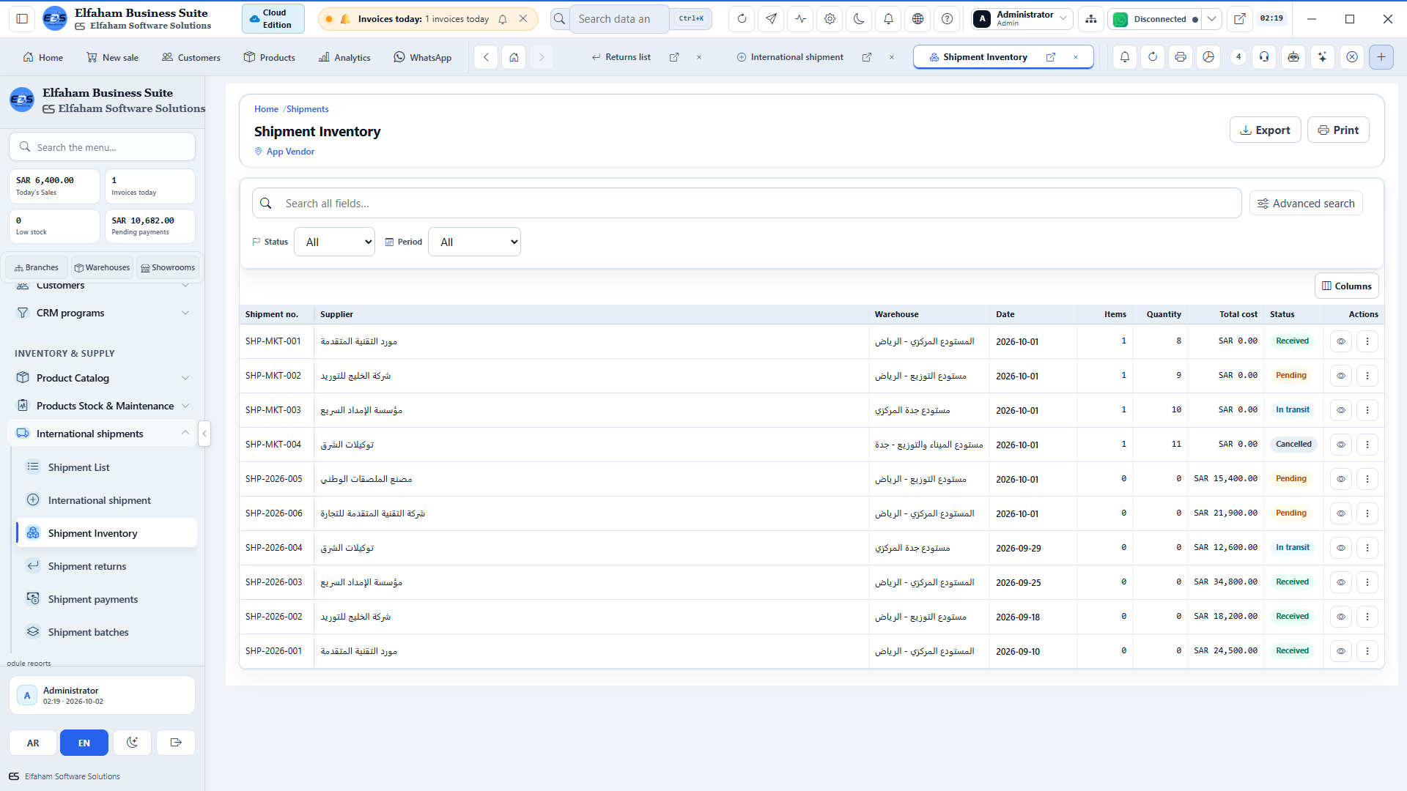The width and height of the screenshot is (1407, 791).
Task: Click the sparkle AI assistant icon
Action: tap(1322, 57)
